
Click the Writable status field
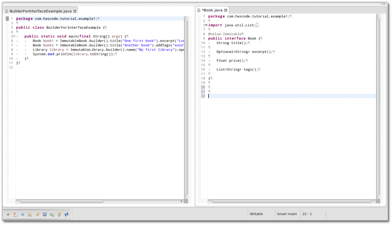click(x=256, y=214)
